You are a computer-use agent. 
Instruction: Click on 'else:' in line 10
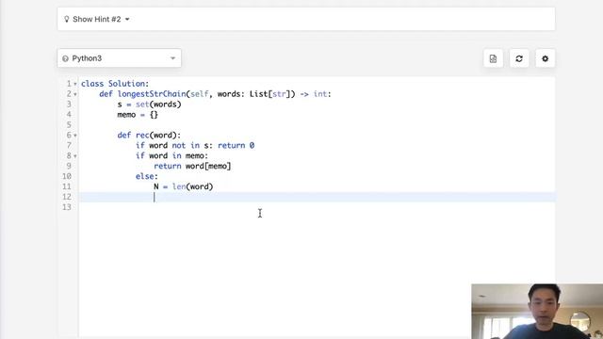pyautogui.click(x=147, y=176)
